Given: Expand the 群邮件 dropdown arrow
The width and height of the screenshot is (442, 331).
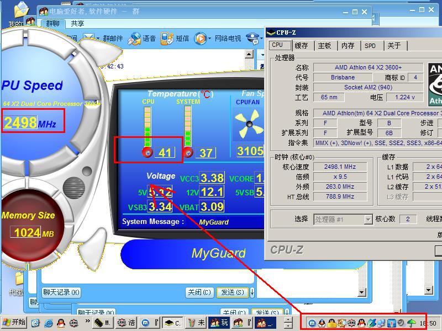Looking at the screenshot, I should tap(98, 38).
